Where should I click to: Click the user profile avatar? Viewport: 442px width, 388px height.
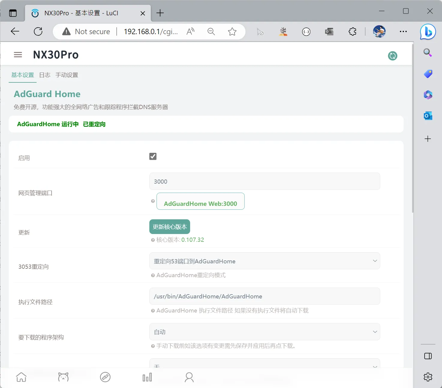pos(379,31)
